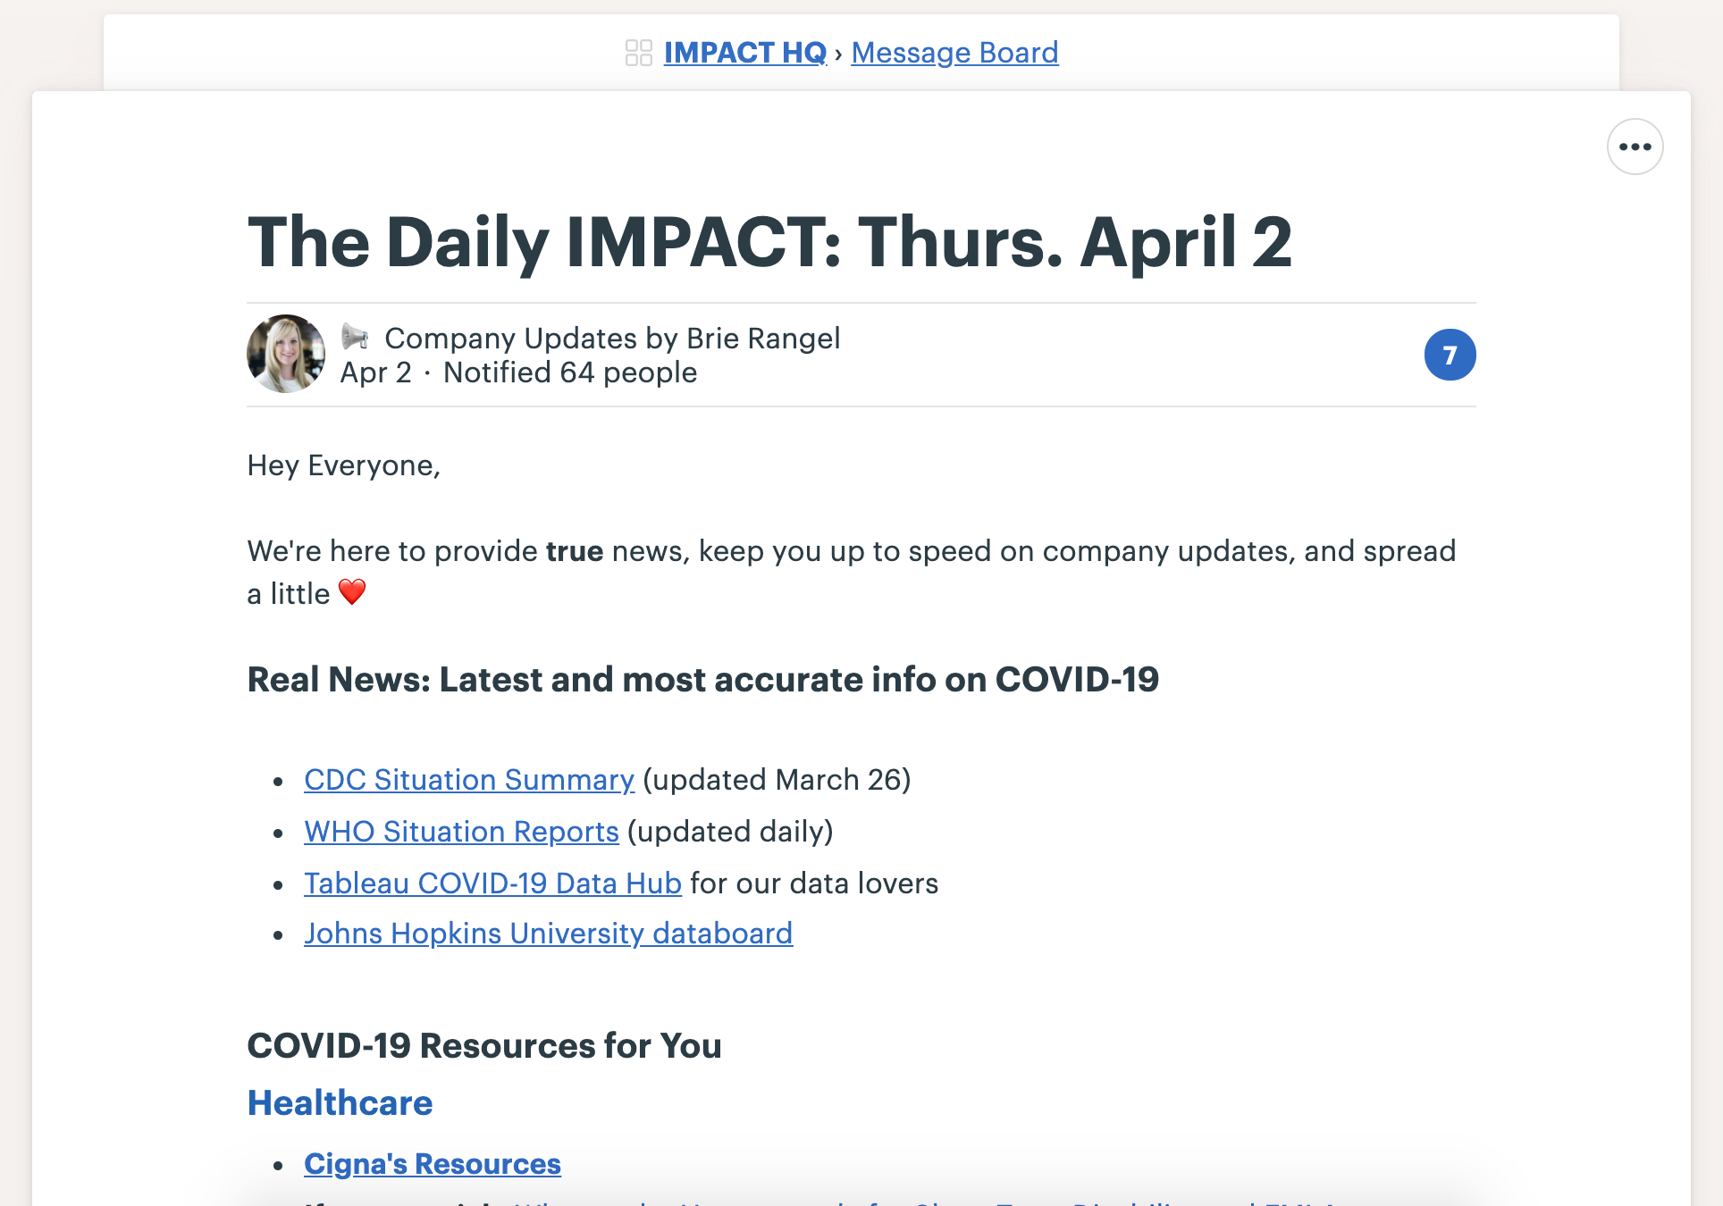This screenshot has width=1723, height=1206.
Task: Click the Apr 2 post date
Action: [375, 373]
